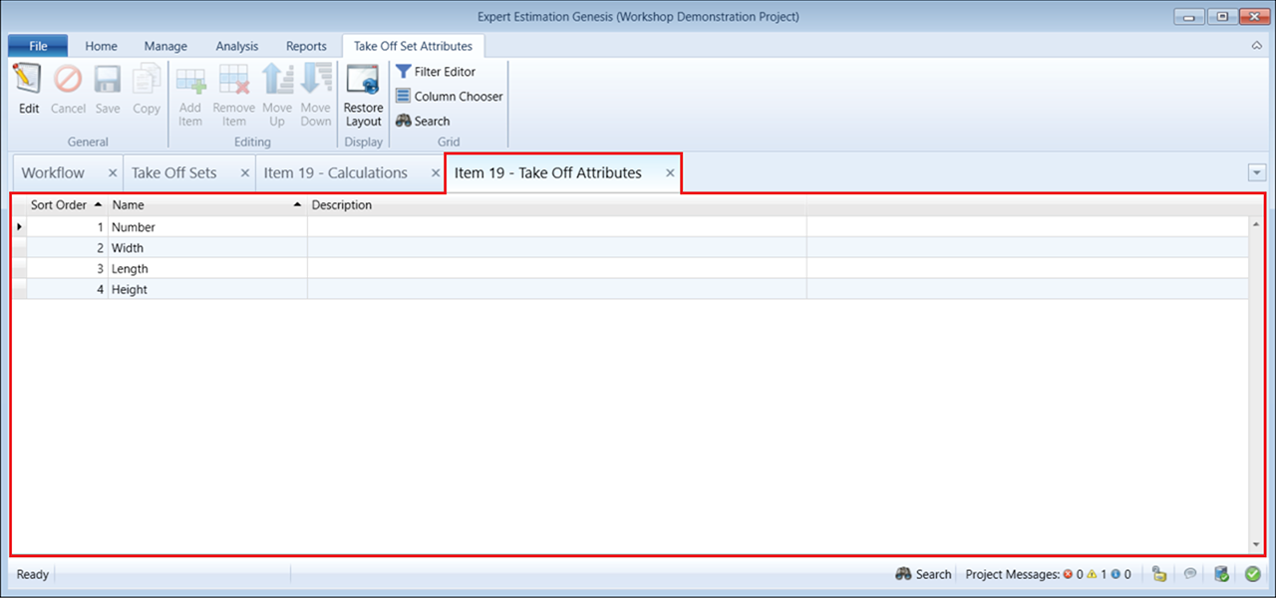Click the grid's vertical scrollbar down arrow
The height and width of the screenshot is (598, 1276).
(x=1255, y=545)
